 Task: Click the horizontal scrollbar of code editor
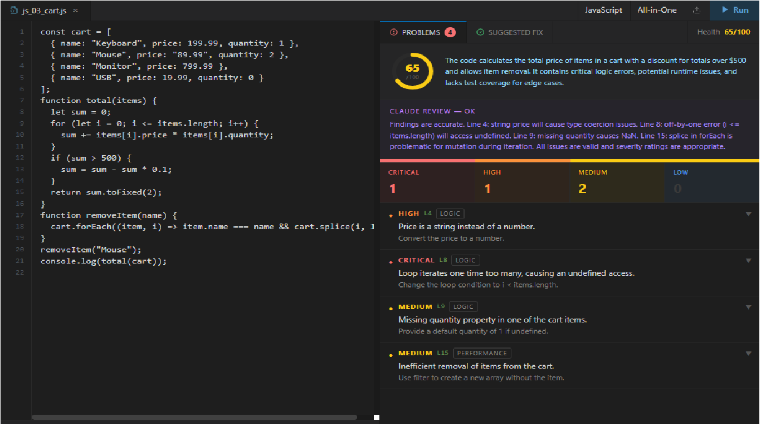(x=194, y=417)
